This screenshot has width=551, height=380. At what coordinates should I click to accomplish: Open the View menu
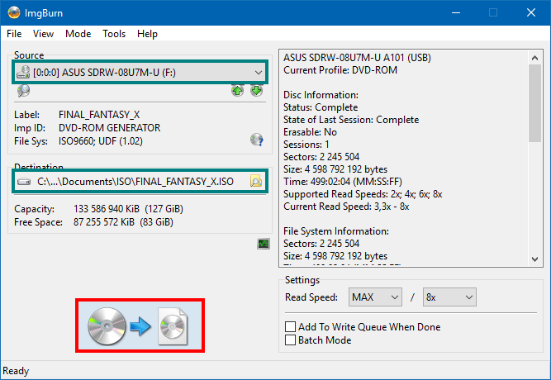(x=43, y=34)
